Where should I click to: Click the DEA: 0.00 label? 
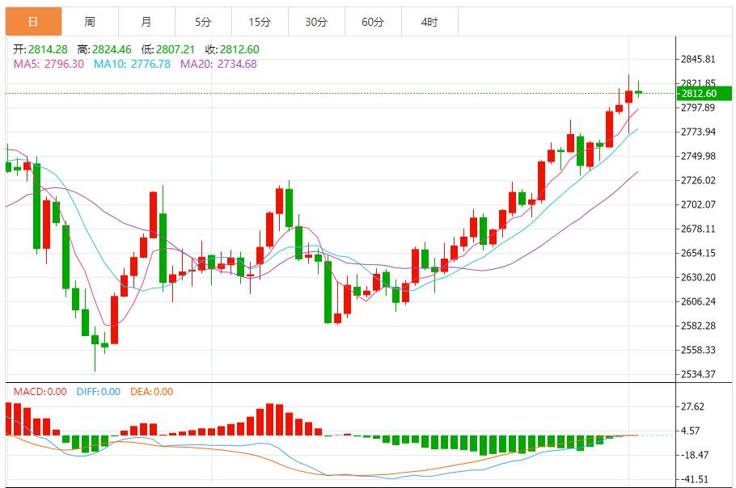(x=150, y=392)
